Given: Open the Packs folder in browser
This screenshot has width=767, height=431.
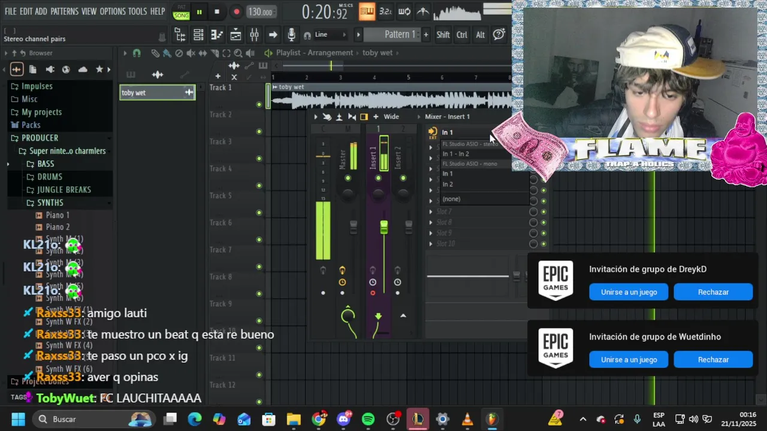Looking at the screenshot, I should [31, 125].
